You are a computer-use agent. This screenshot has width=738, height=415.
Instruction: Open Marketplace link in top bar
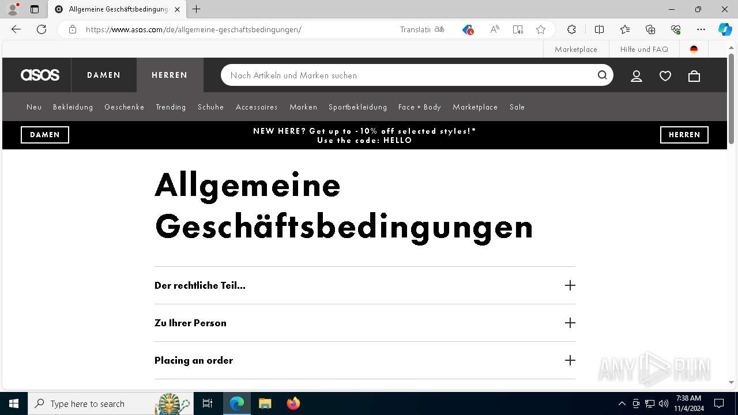pos(576,49)
